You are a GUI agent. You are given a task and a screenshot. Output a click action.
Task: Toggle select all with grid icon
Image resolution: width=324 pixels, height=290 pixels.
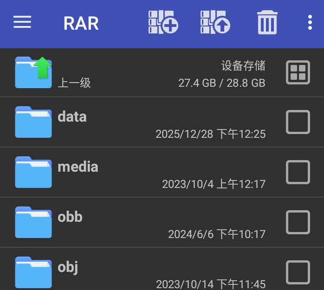[298, 72]
